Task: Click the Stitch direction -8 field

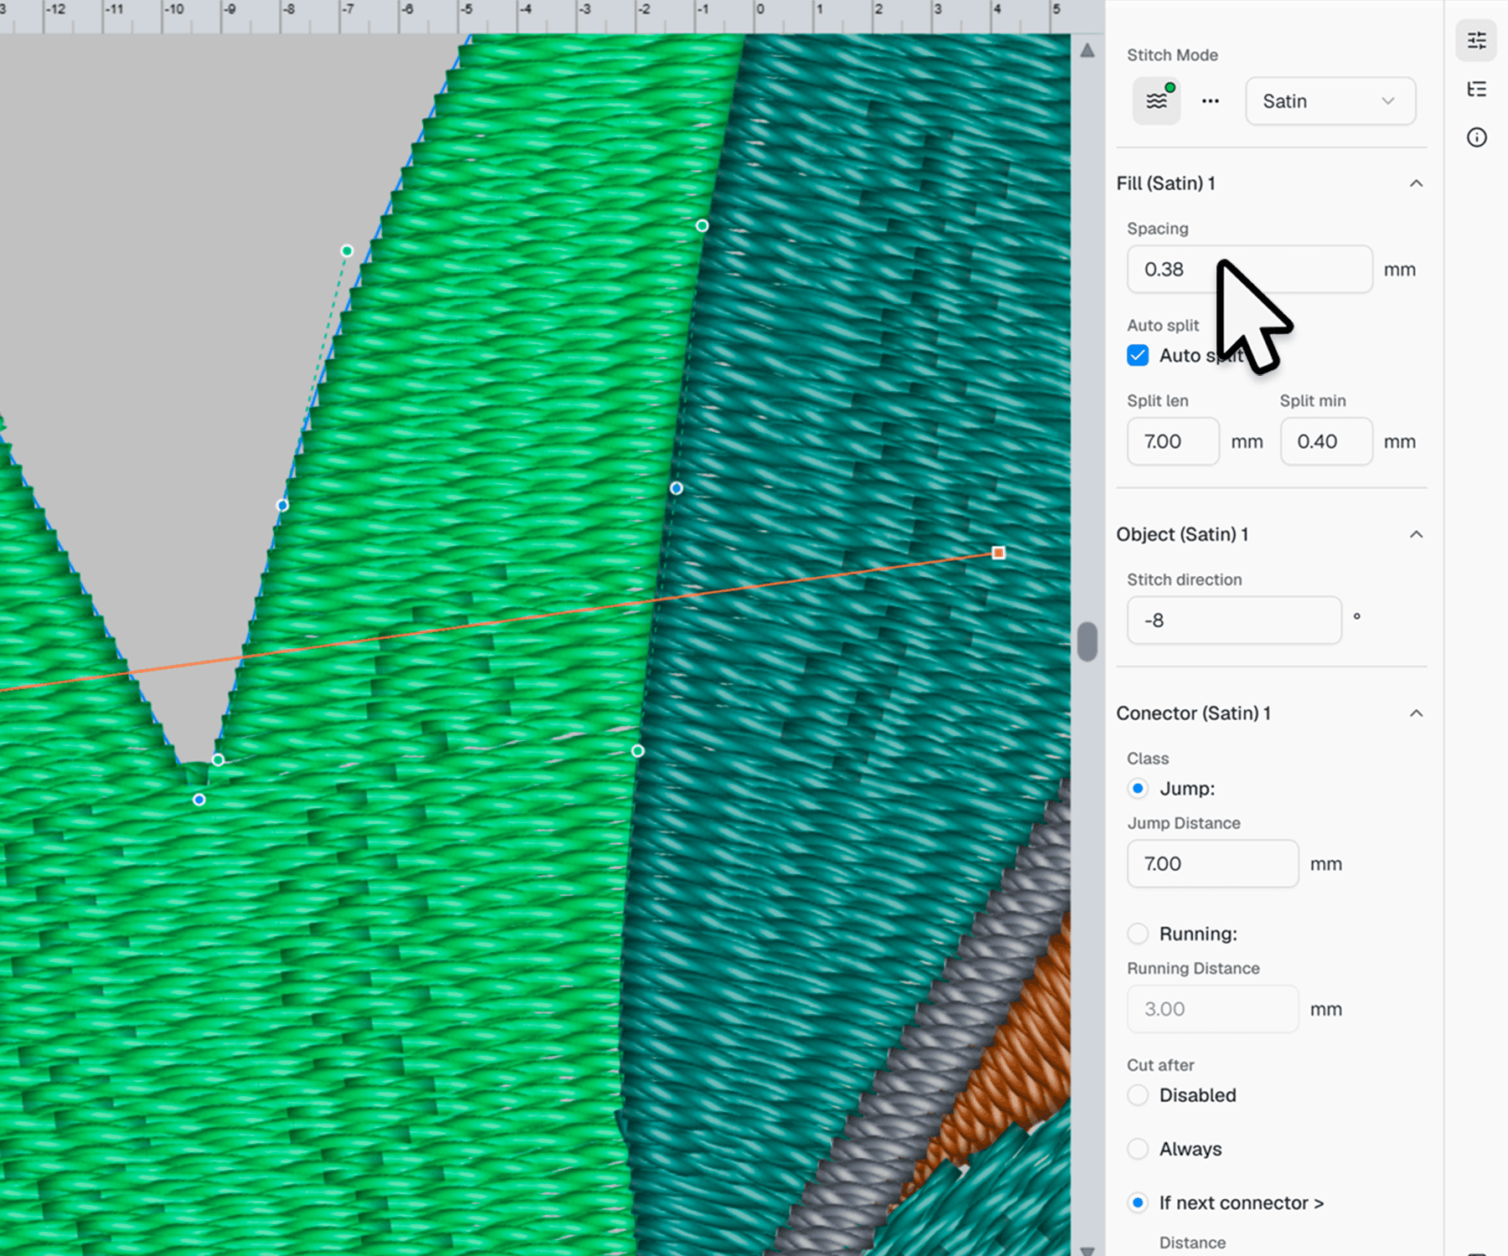Action: [x=1234, y=620]
